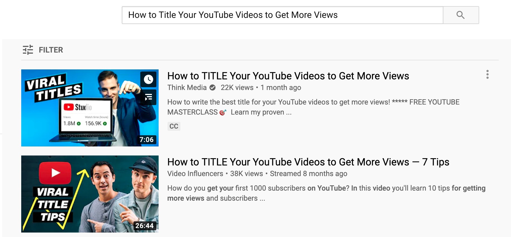
Task: Open the Viral Title Tips video thumbnail
Action: click(90, 194)
